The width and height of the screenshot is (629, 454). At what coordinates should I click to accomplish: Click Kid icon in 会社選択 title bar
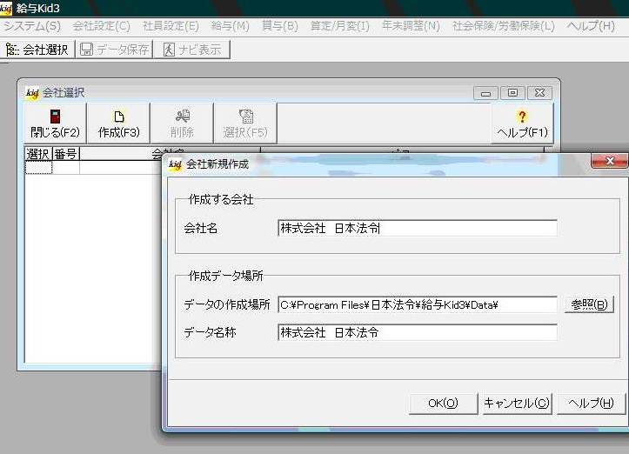point(32,93)
